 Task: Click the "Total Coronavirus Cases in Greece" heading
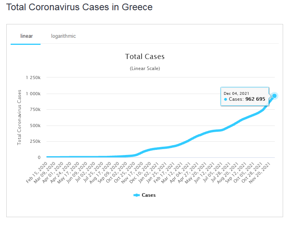[80, 7]
